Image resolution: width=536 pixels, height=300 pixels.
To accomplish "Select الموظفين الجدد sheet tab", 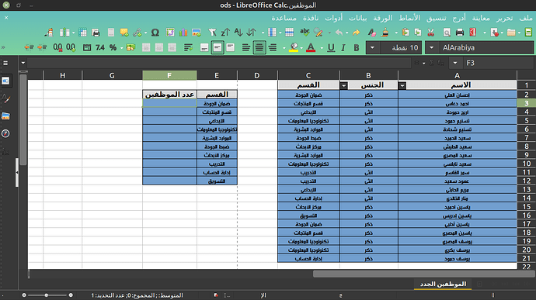I will [x=443, y=284].
